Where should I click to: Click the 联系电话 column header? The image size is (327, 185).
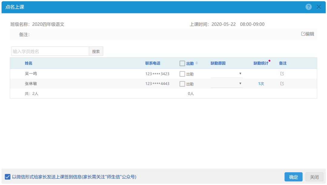point(153,63)
